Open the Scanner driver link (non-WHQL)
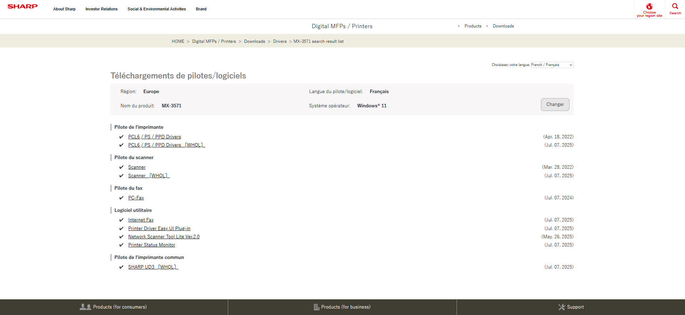This screenshot has width=685, height=315. click(x=137, y=167)
